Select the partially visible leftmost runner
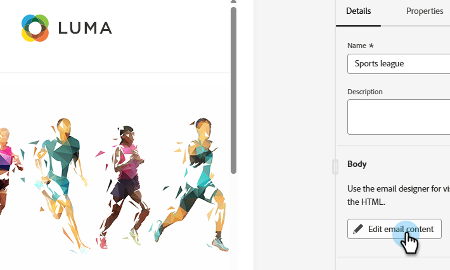450x270 pixels. 6,171
